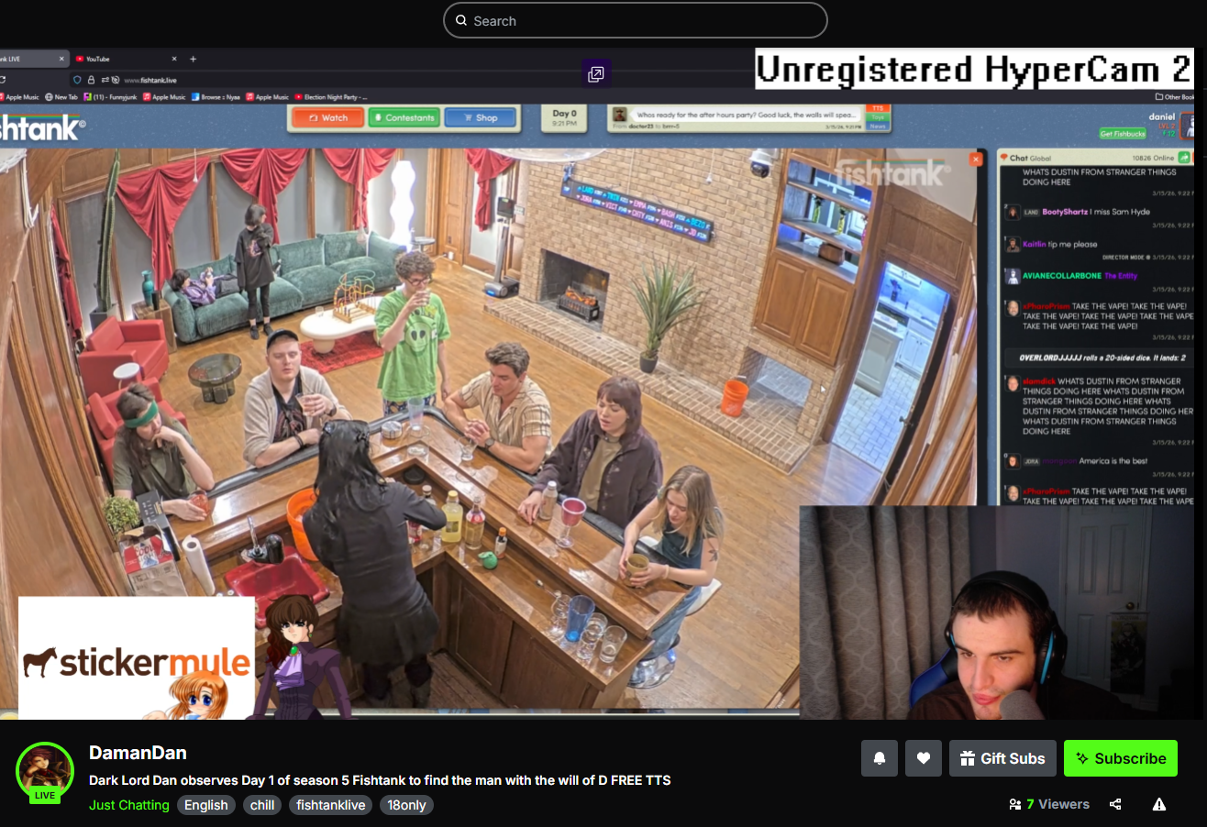The image size is (1207, 827).
Task: Select the News tab in message banner
Action: coord(878,126)
